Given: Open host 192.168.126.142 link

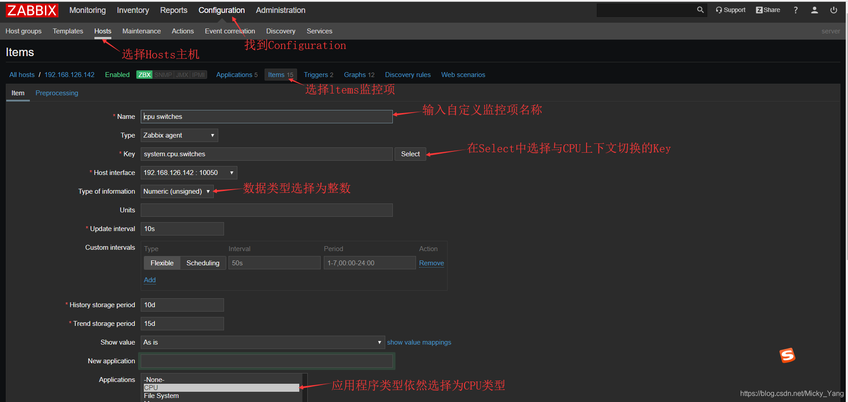Looking at the screenshot, I should point(69,75).
